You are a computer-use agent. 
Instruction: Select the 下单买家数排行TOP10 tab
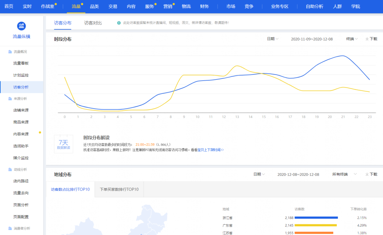(119, 189)
